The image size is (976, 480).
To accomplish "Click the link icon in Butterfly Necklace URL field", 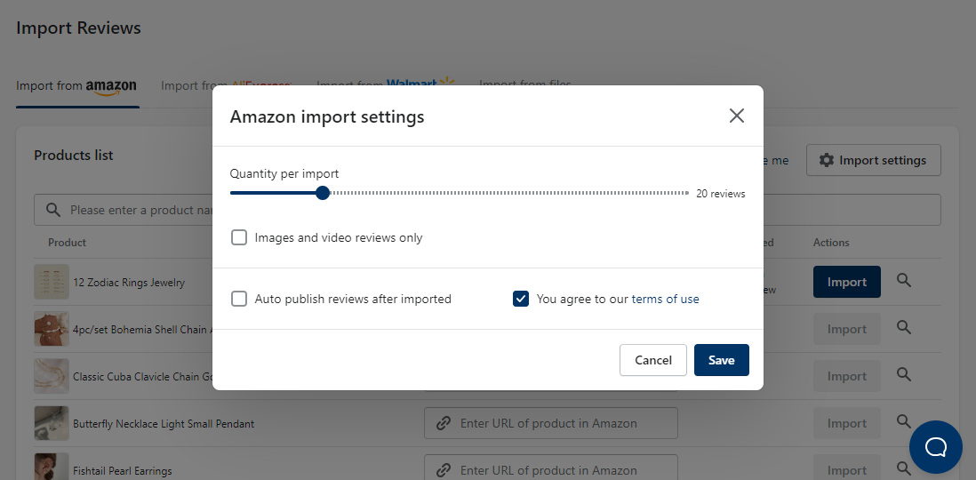I will coord(444,423).
